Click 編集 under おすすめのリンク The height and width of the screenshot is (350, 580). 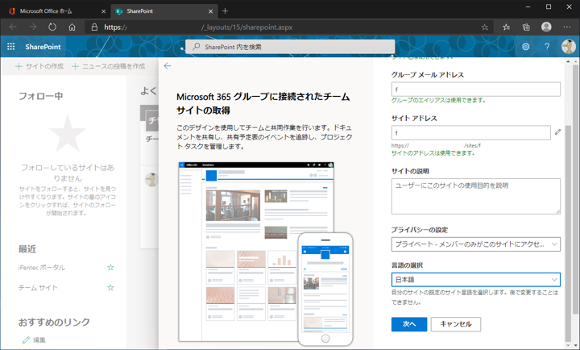point(34,340)
